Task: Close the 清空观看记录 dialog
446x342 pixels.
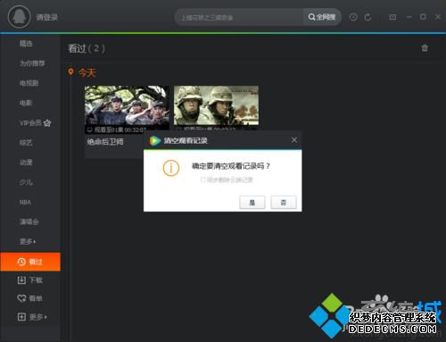Action: pyautogui.click(x=294, y=140)
